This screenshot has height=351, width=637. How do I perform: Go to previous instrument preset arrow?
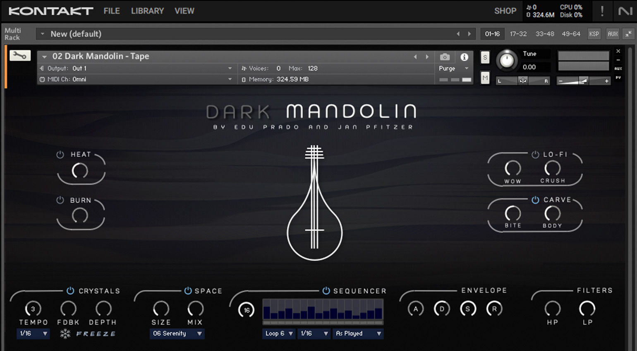coord(415,57)
